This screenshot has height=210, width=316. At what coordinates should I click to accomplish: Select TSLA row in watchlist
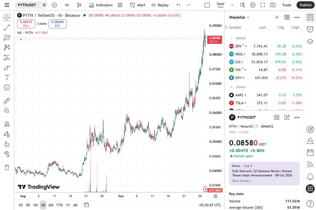pyautogui.click(x=264, y=103)
